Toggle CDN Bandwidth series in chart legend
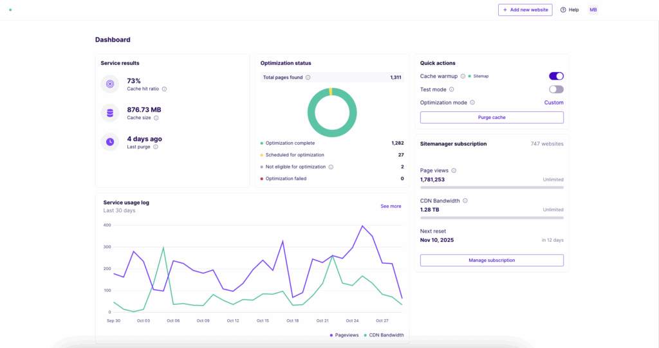This screenshot has height=348, width=659. coord(385,335)
